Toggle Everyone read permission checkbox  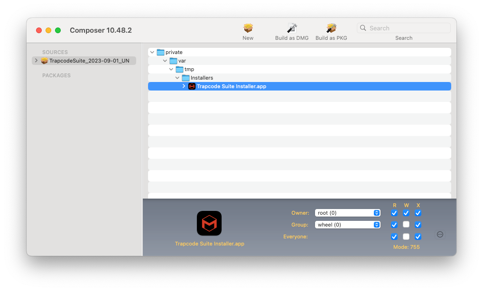pos(394,236)
